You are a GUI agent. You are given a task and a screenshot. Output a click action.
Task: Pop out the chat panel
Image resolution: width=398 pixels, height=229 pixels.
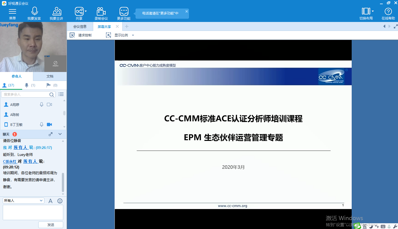coord(50,134)
